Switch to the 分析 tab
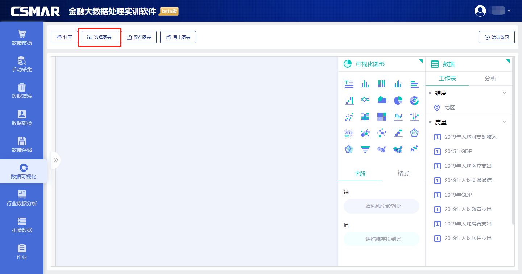Screen dimensions: 522x274 coord(490,79)
